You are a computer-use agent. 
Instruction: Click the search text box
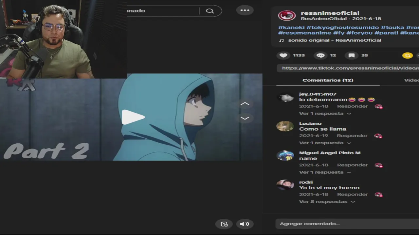[x=162, y=11]
